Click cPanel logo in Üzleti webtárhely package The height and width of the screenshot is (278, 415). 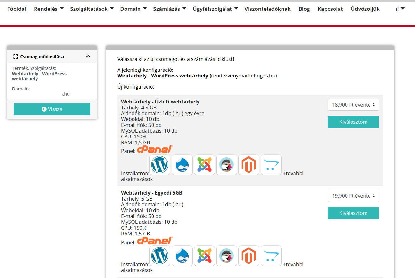pyautogui.click(x=155, y=149)
